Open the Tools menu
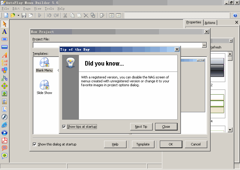This screenshot has width=240, height=170. click(x=49, y=9)
